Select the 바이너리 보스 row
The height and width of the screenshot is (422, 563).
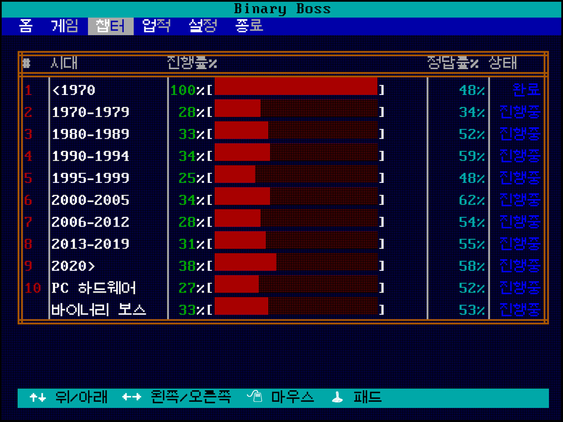[x=99, y=310]
